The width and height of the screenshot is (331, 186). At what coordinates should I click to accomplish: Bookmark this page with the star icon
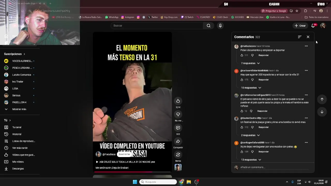(297, 11)
